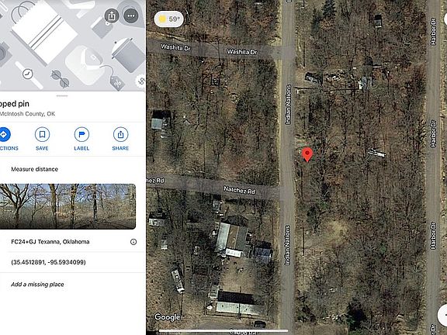Open the three-dot more options menu
The image size is (447, 335).
(x=131, y=16)
